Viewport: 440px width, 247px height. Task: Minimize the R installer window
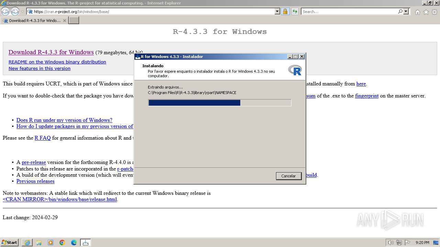(x=290, y=57)
